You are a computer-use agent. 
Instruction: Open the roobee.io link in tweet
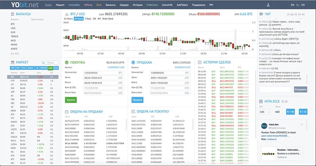pos(272,139)
